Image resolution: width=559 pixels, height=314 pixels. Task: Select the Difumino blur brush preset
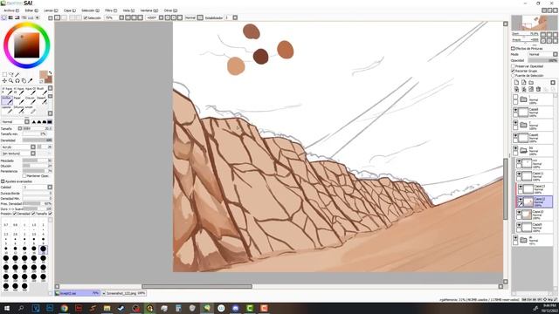[18, 110]
